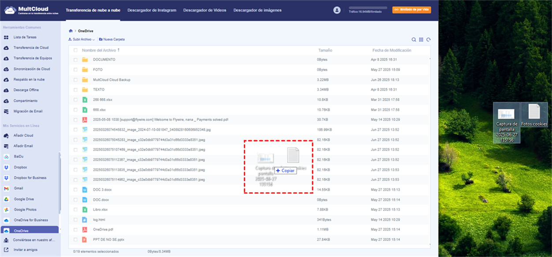Collapse the sidebar arrow next to OneDrive
Viewport: 552px width, 257px height.
[61, 230]
